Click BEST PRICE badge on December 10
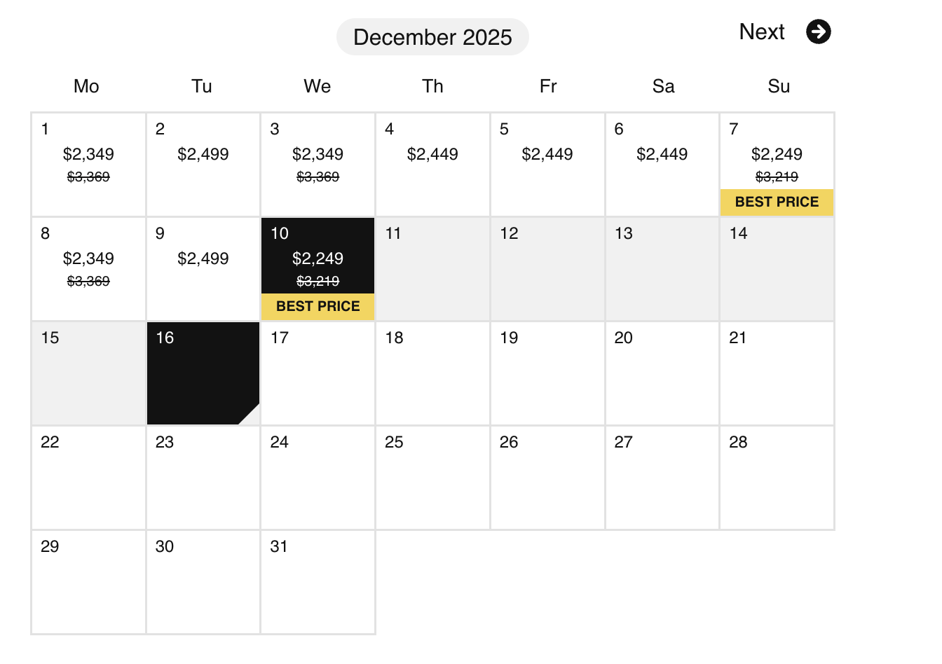Screen dimensions: 942x664 318,306
